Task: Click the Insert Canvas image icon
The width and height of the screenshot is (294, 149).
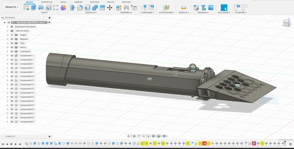Action: click(211, 8)
